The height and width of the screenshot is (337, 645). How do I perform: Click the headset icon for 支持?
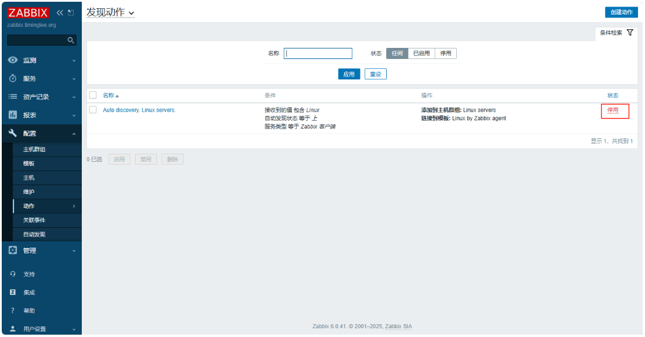[13, 274]
